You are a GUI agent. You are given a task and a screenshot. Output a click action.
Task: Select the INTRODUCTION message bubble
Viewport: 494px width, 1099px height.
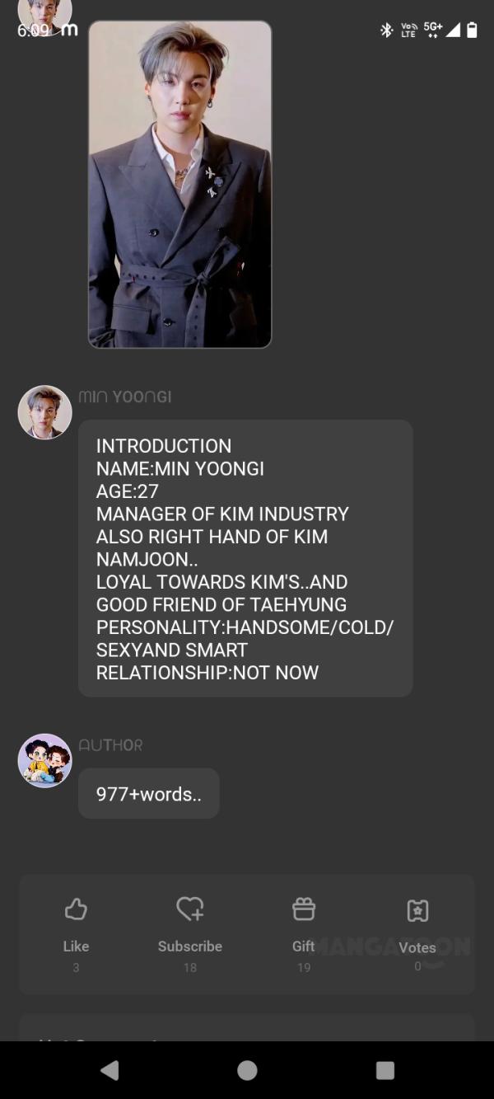tap(245, 558)
